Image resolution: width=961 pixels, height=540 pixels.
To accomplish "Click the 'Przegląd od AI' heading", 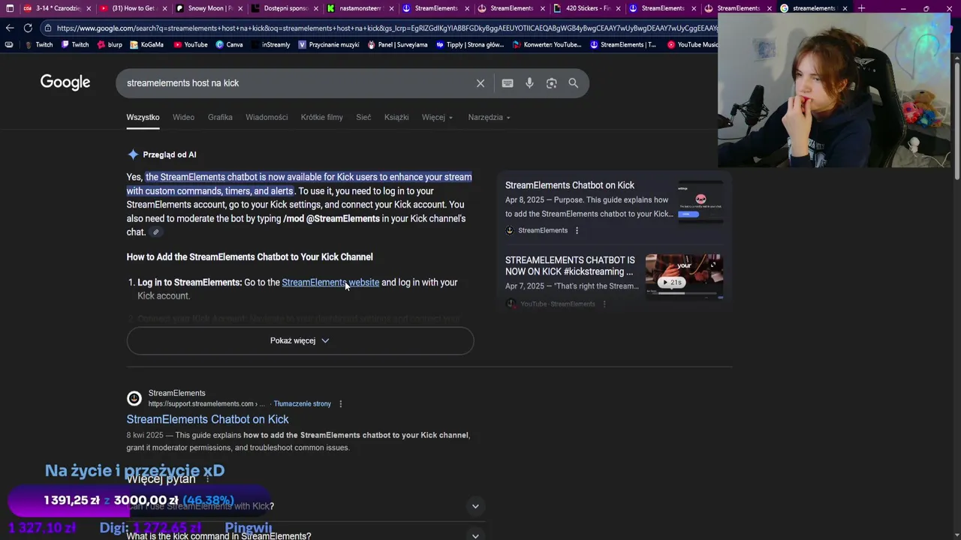I will point(170,154).
